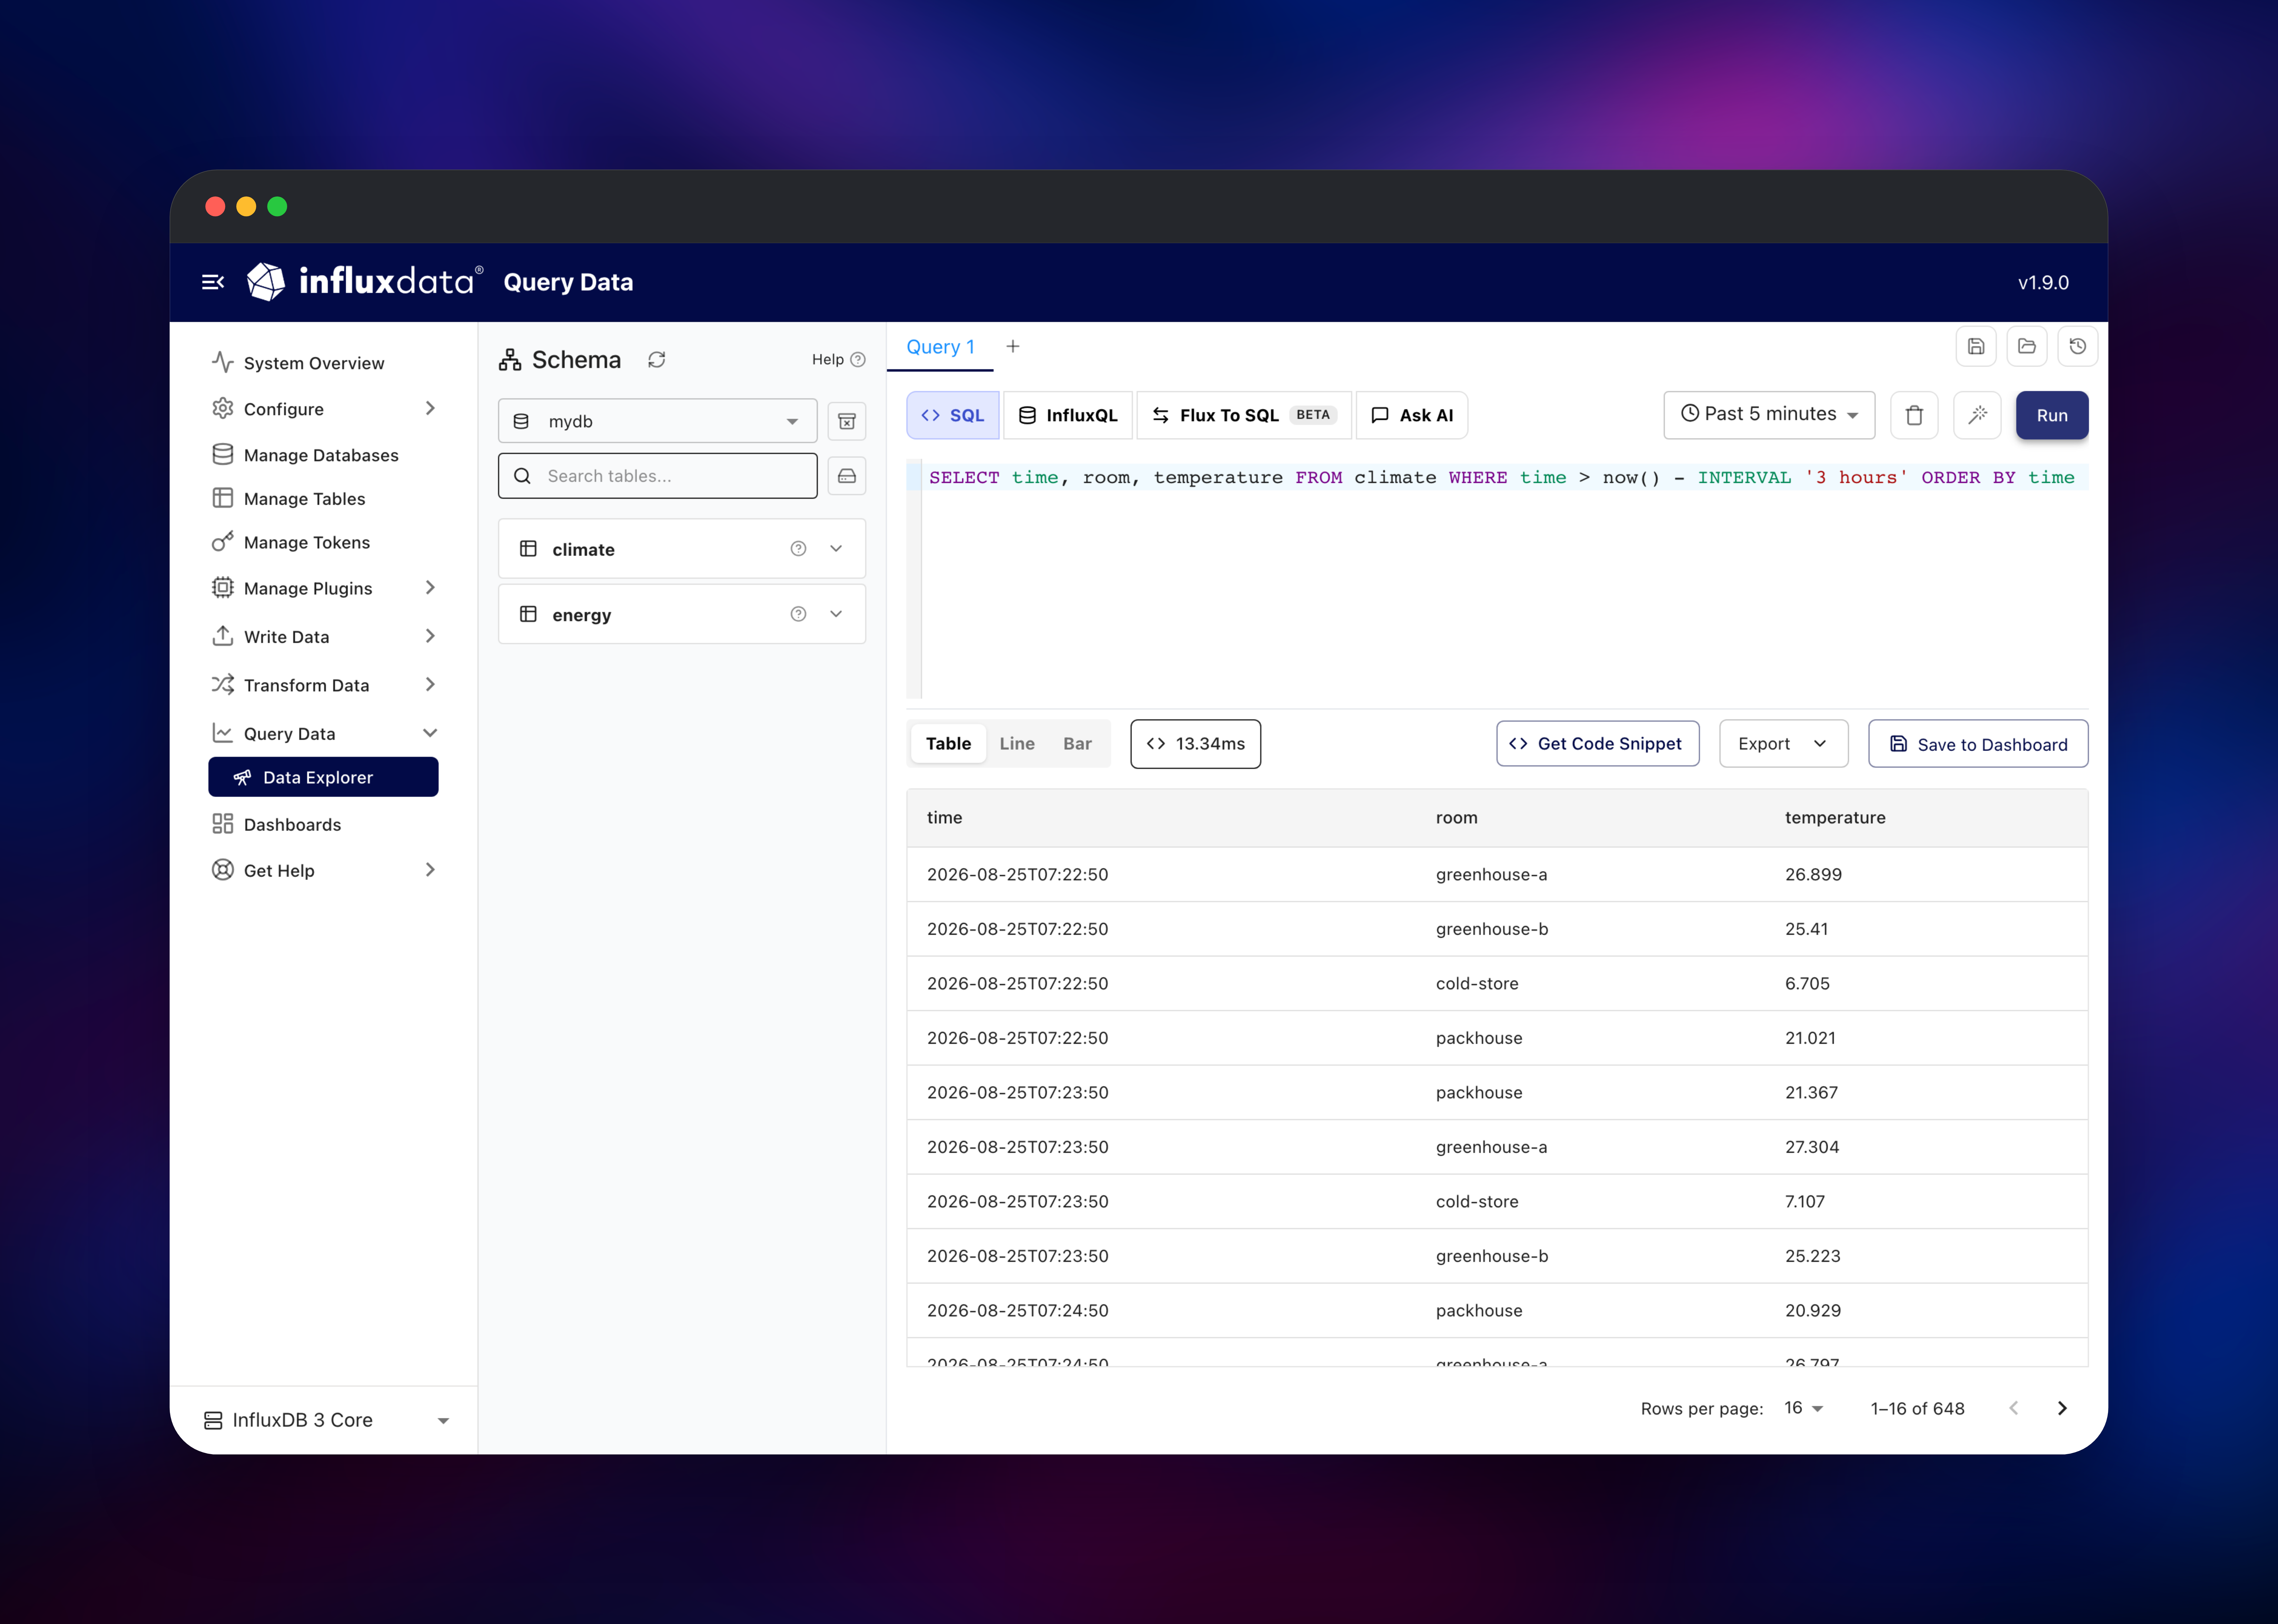2278x1624 pixels.
Task: Open the Past 5 minutes time range dropdown
Action: click(x=1769, y=415)
